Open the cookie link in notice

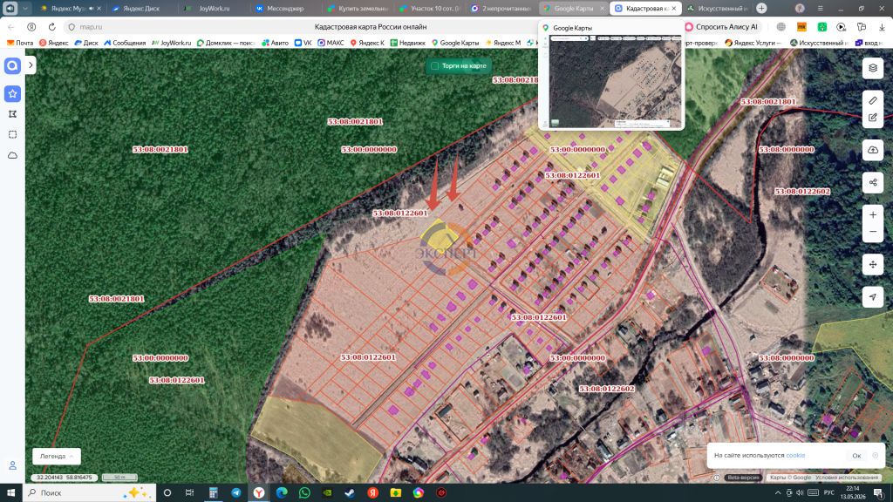point(795,455)
